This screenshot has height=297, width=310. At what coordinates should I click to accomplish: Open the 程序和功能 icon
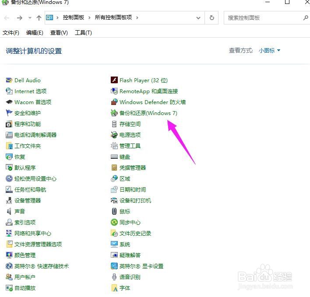point(9,124)
